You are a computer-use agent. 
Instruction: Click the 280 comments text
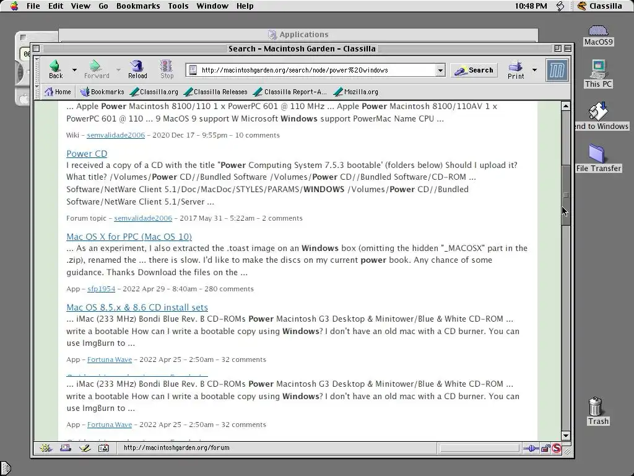tap(229, 289)
